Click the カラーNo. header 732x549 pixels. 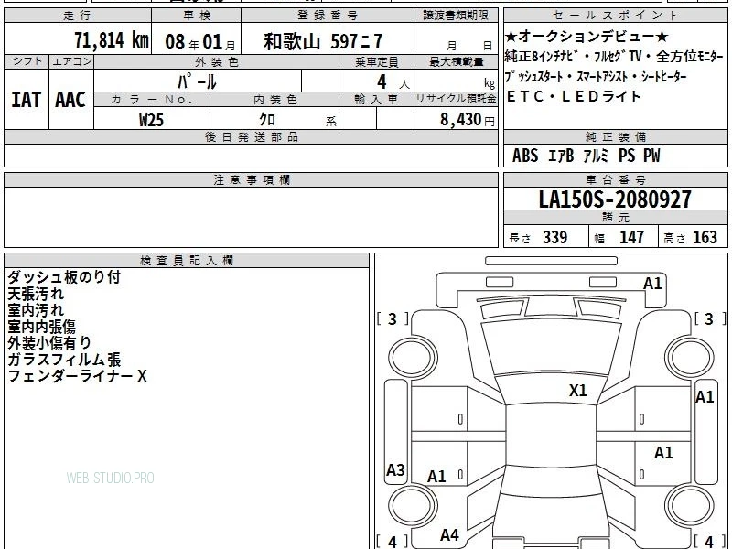pyautogui.click(x=152, y=99)
